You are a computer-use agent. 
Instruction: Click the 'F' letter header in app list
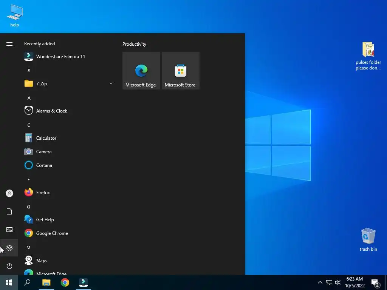(29, 179)
